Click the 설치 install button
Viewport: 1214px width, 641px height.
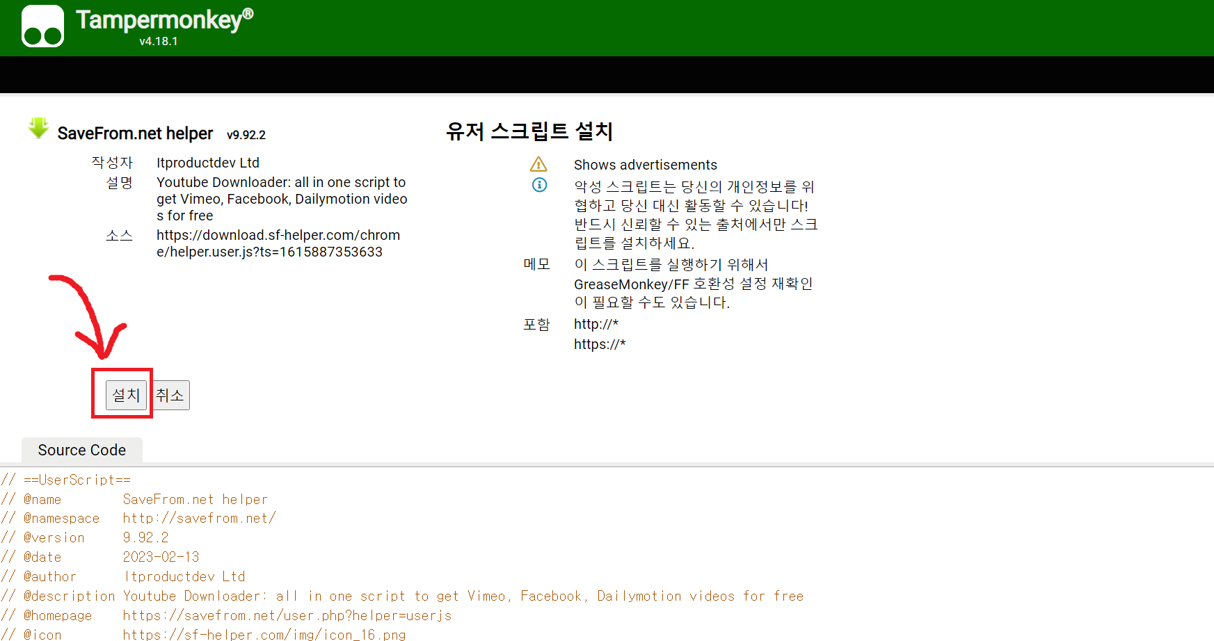(126, 395)
